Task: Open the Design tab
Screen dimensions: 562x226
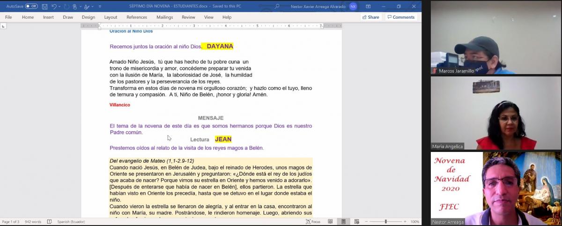Action: [x=88, y=17]
